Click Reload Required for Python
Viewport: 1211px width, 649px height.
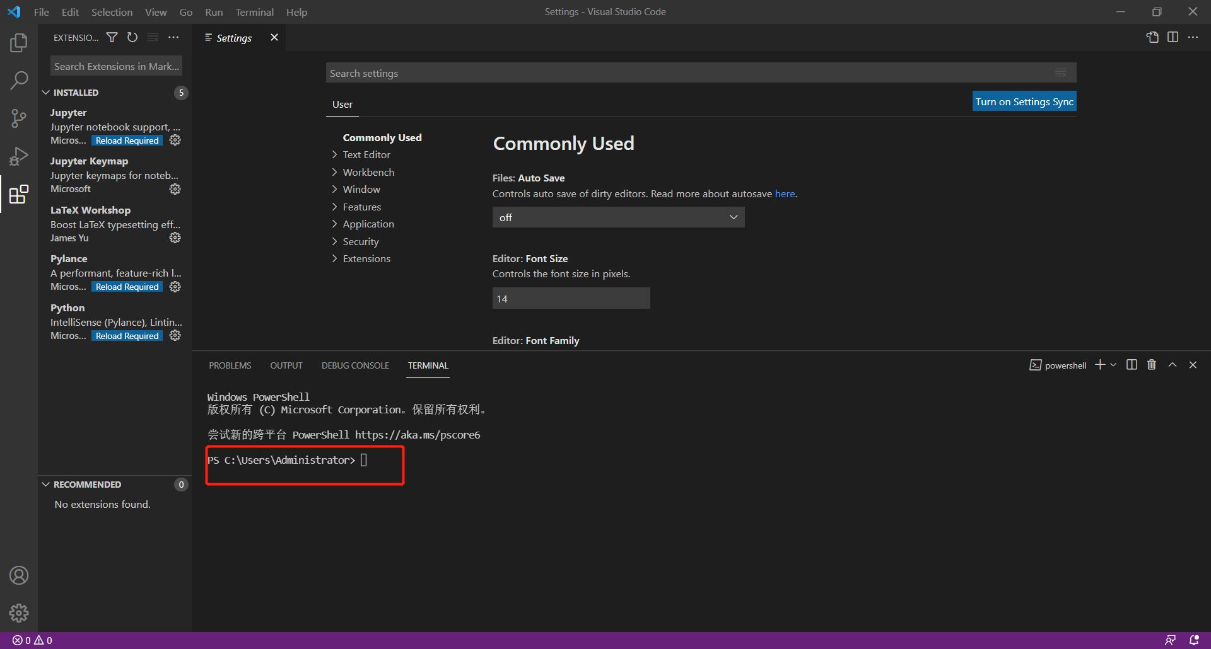coord(127,336)
